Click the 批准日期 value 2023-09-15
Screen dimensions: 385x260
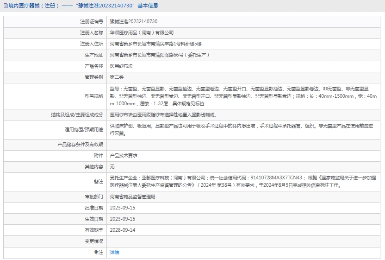click(122, 208)
